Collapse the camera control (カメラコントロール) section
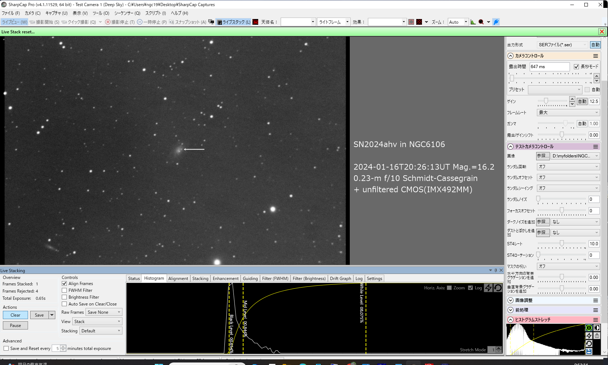The image size is (608, 365). pos(510,56)
